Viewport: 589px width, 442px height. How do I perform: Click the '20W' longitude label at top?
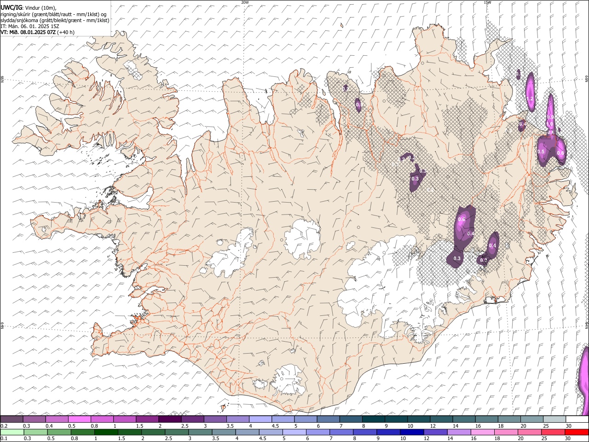pyautogui.click(x=245, y=2)
